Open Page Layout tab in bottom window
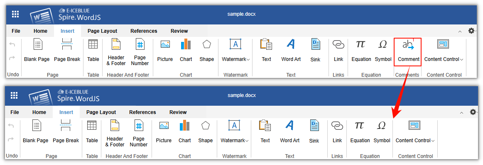 101,112
